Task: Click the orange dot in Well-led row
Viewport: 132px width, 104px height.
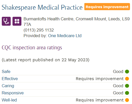Action: (127, 100)
